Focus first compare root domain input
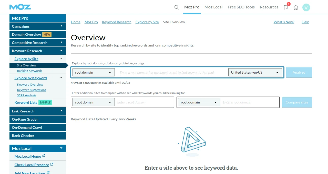 pos(145,102)
